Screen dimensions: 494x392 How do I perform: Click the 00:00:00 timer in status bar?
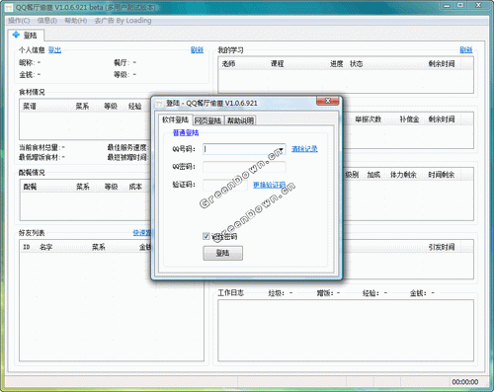[465, 382]
